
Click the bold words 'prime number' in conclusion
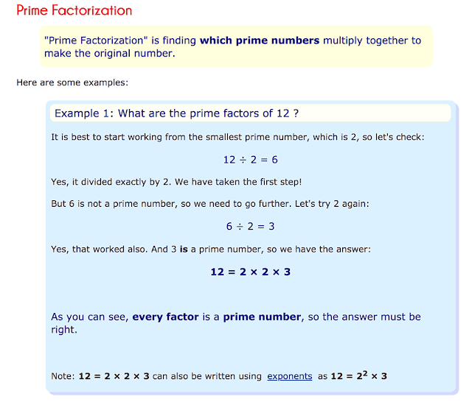262,317
